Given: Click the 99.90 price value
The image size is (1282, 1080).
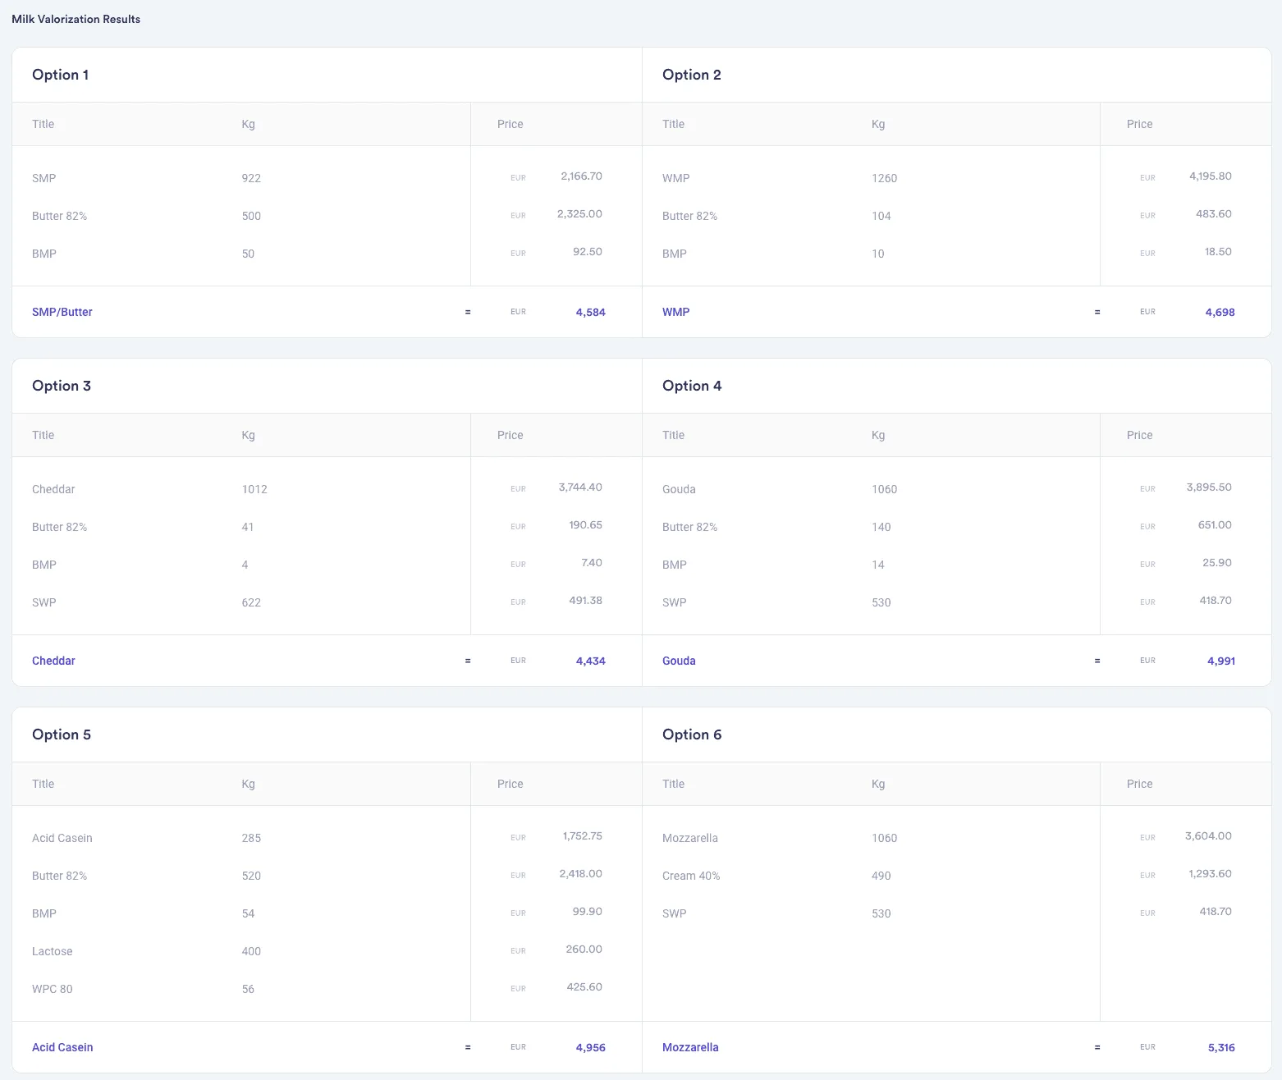Looking at the screenshot, I should [588, 912].
